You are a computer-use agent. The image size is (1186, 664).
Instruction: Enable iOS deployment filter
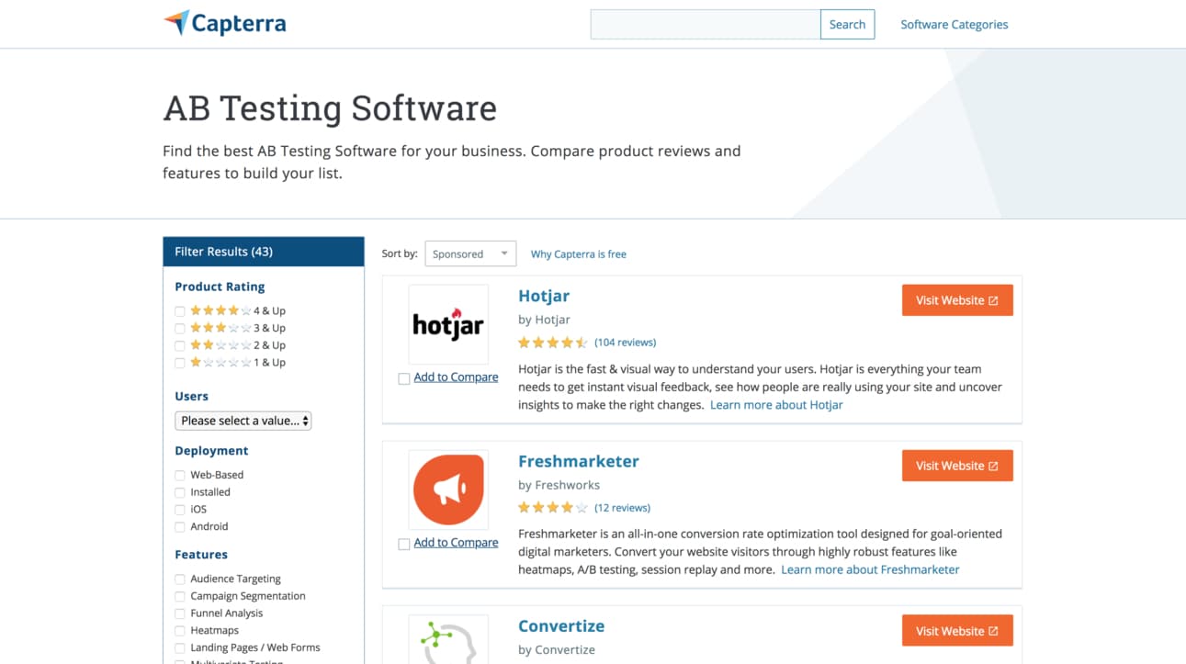180,510
